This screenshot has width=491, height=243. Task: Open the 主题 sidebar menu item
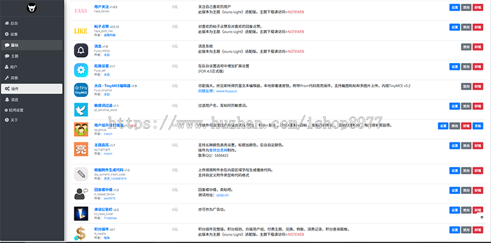pyautogui.click(x=32, y=56)
